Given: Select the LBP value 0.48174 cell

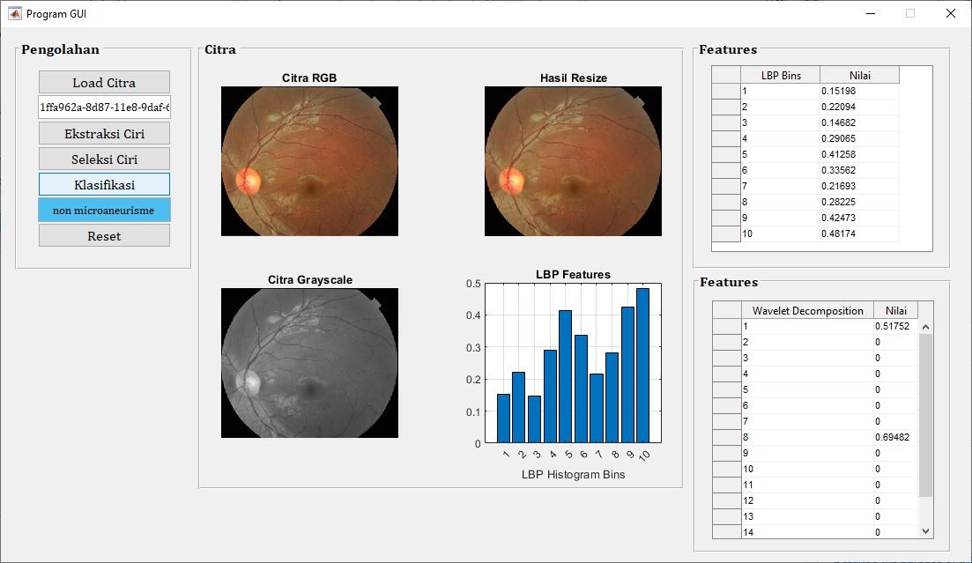Looking at the screenshot, I should [x=859, y=234].
